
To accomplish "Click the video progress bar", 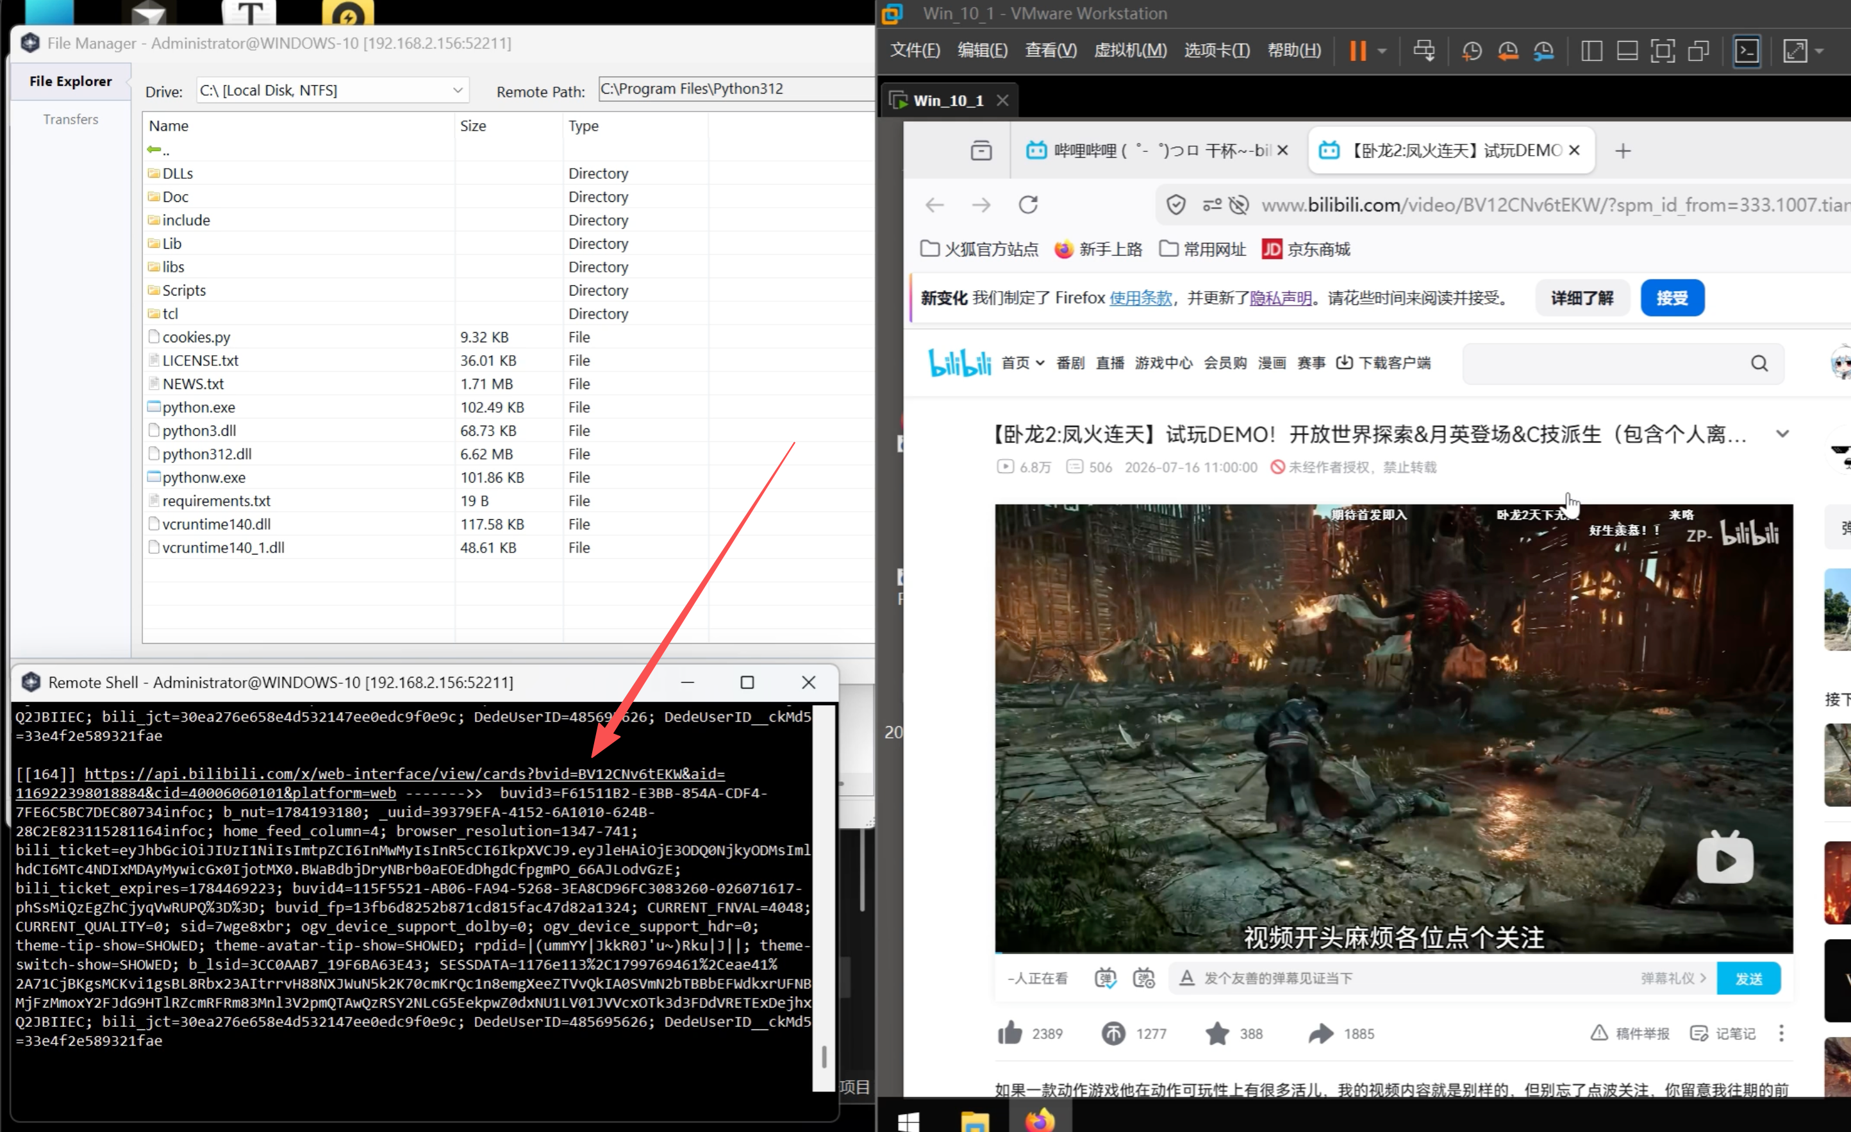I will (1393, 952).
